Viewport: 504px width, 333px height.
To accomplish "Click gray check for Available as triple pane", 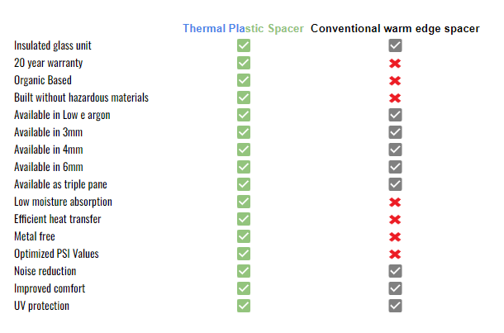I will 395,184.
